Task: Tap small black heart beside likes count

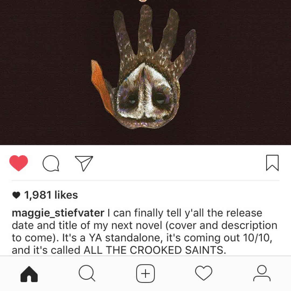Action: point(16,195)
